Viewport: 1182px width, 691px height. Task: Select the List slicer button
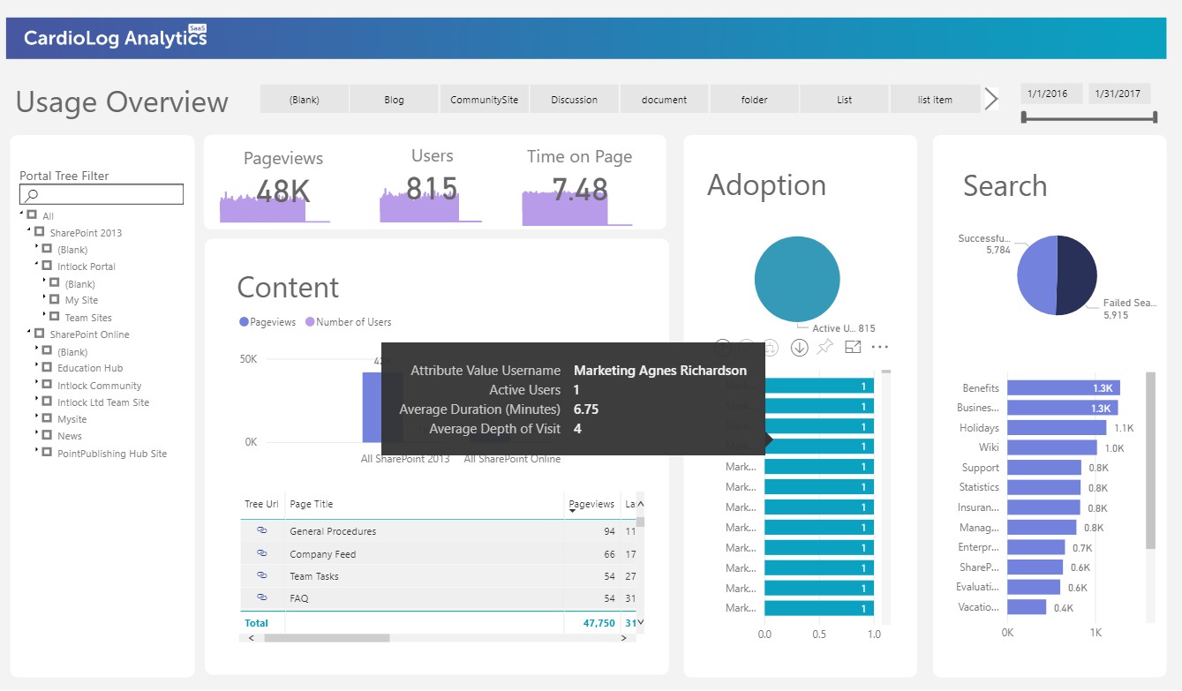(845, 99)
